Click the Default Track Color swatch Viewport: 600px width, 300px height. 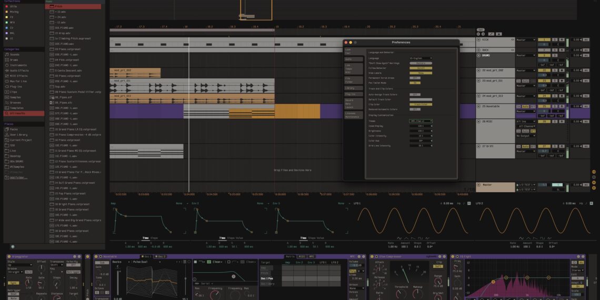[x=421, y=99]
